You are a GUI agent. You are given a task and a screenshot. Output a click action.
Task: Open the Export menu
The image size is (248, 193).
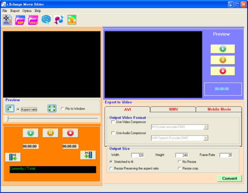(15, 11)
